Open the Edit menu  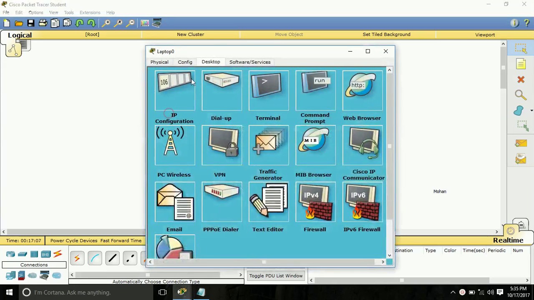pyautogui.click(x=19, y=12)
